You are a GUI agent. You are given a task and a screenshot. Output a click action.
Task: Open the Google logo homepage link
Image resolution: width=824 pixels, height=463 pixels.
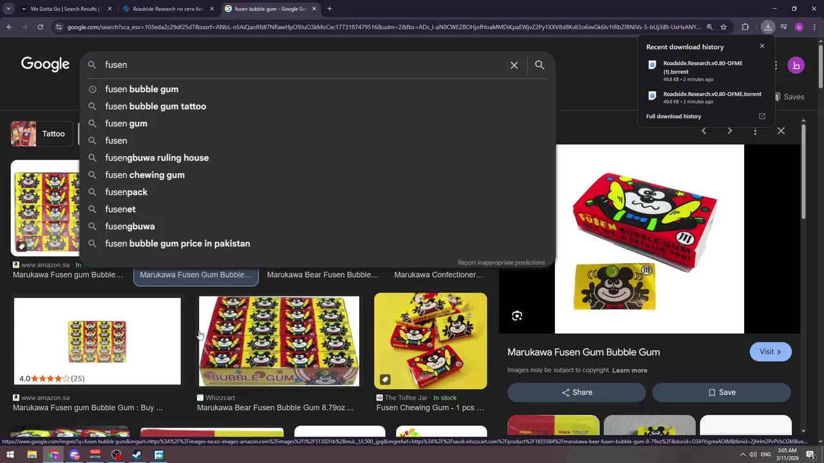(45, 64)
